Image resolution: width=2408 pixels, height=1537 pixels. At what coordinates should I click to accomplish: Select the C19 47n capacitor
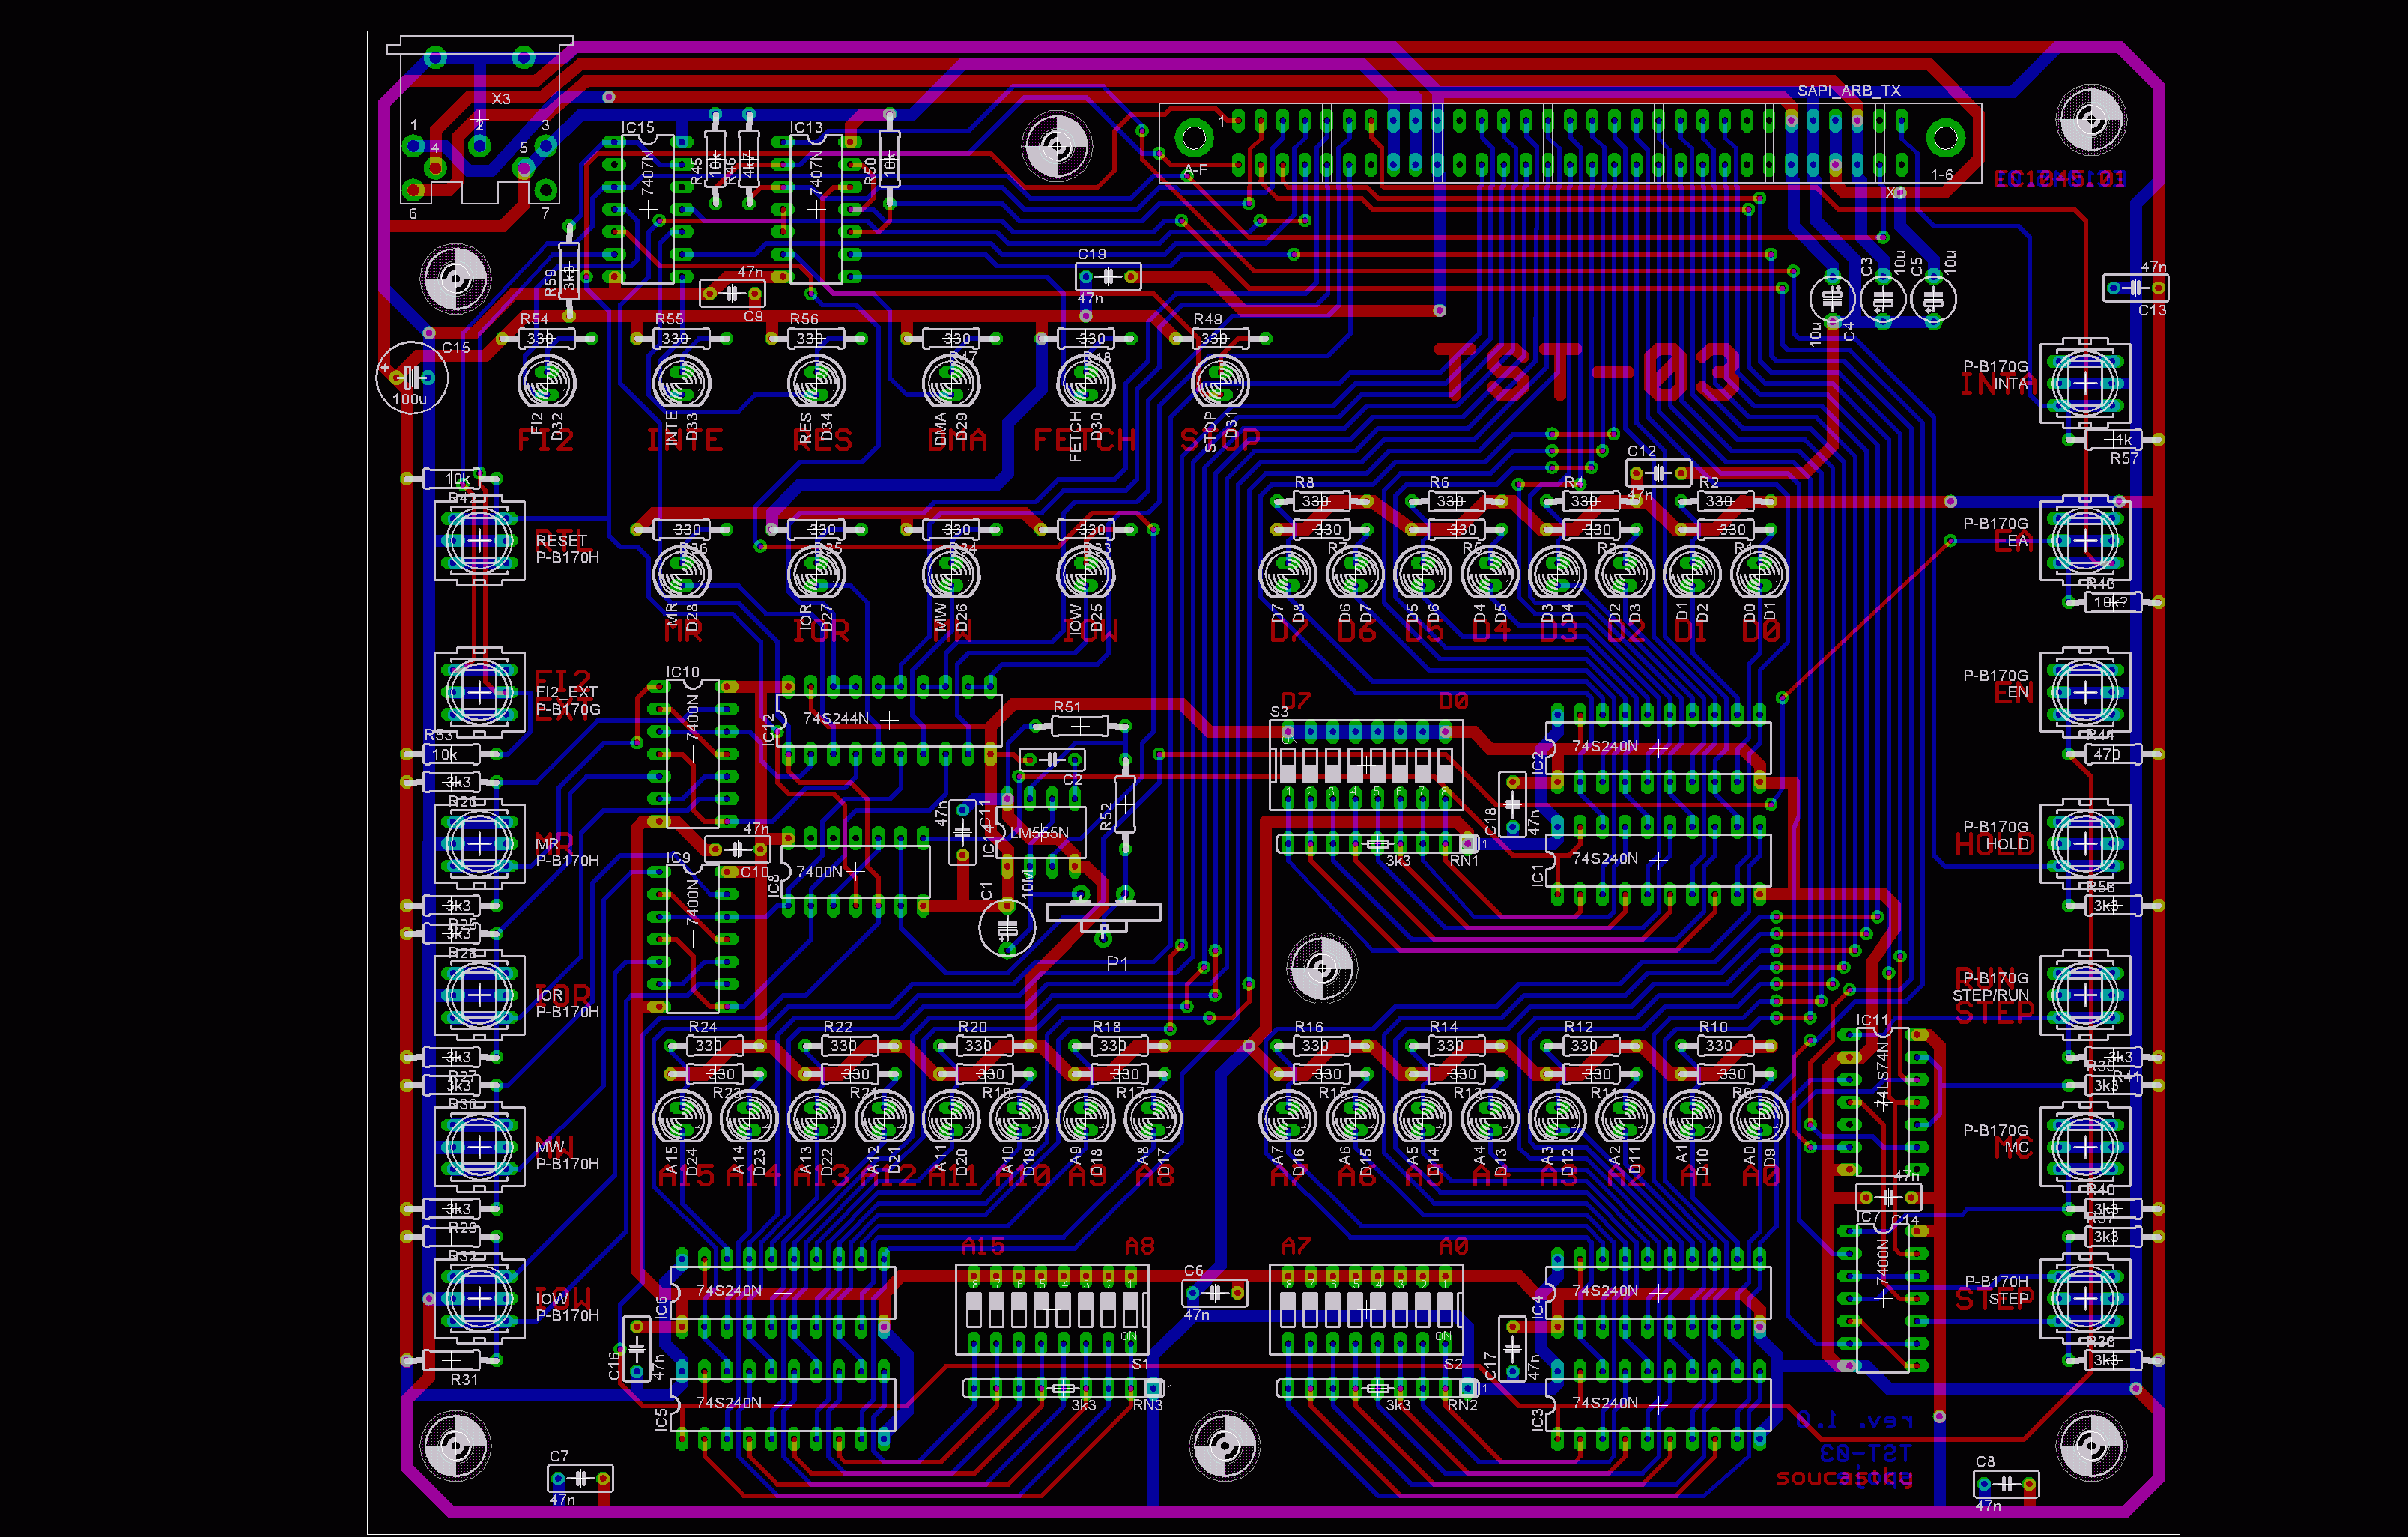[x=1108, y=276]
